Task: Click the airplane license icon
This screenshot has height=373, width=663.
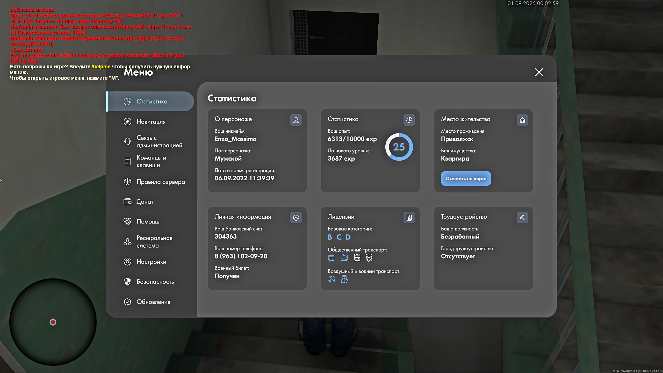Action: [x=332, y=279]
